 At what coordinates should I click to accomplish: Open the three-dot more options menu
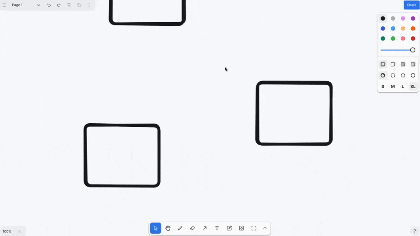coord(89,5)
